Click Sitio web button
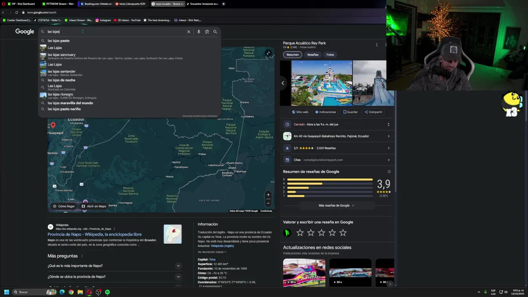 tap(300, 112)
